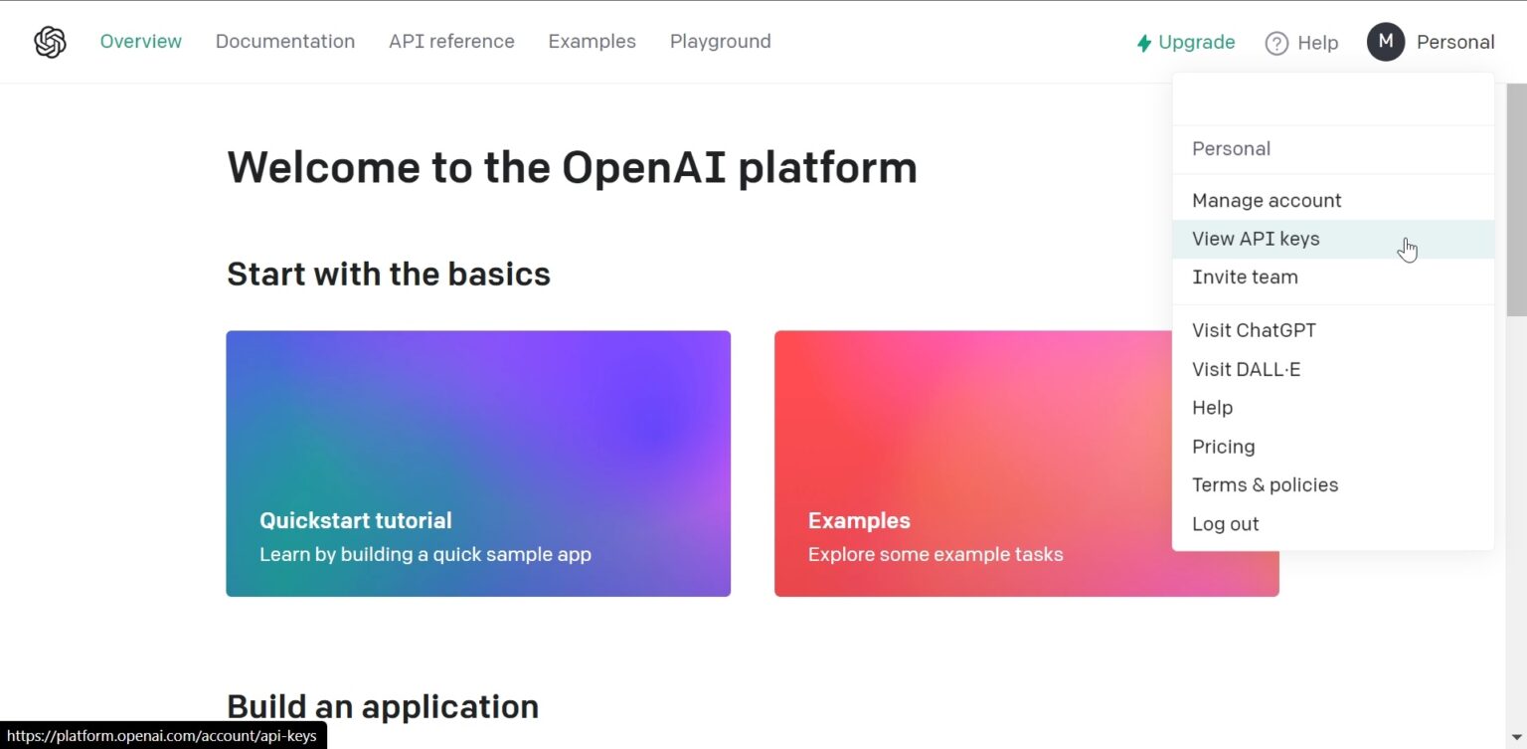
Task: Select Manage account from the menu
Action: (x=1266, y=201)
